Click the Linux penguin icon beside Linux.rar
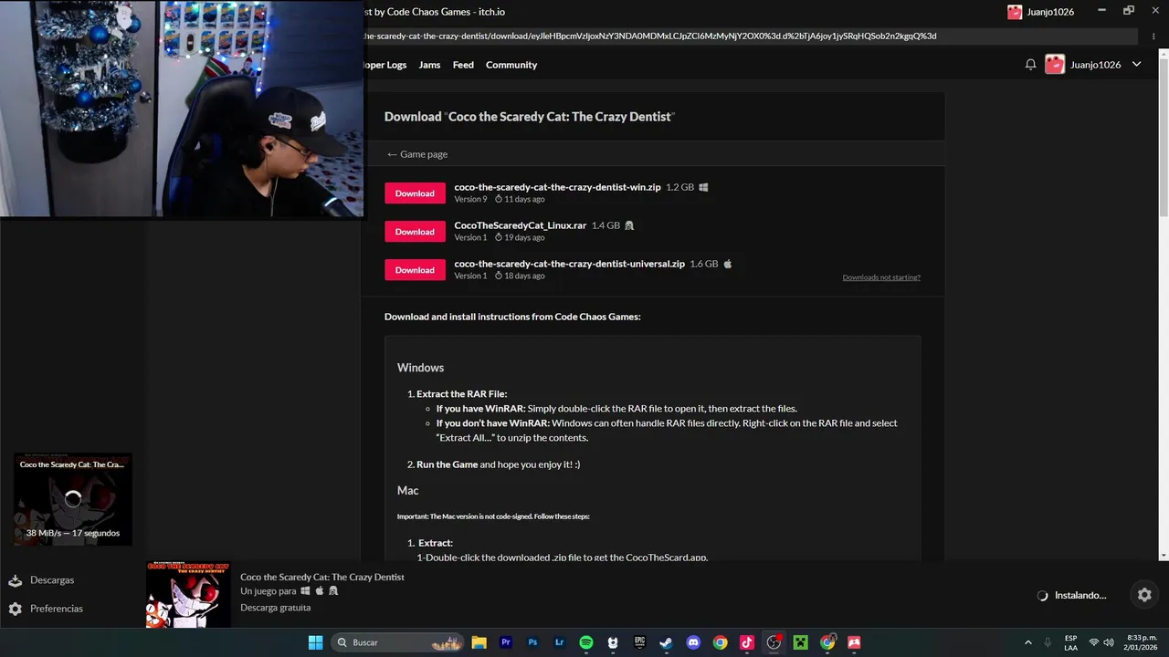 pos(629,225)
